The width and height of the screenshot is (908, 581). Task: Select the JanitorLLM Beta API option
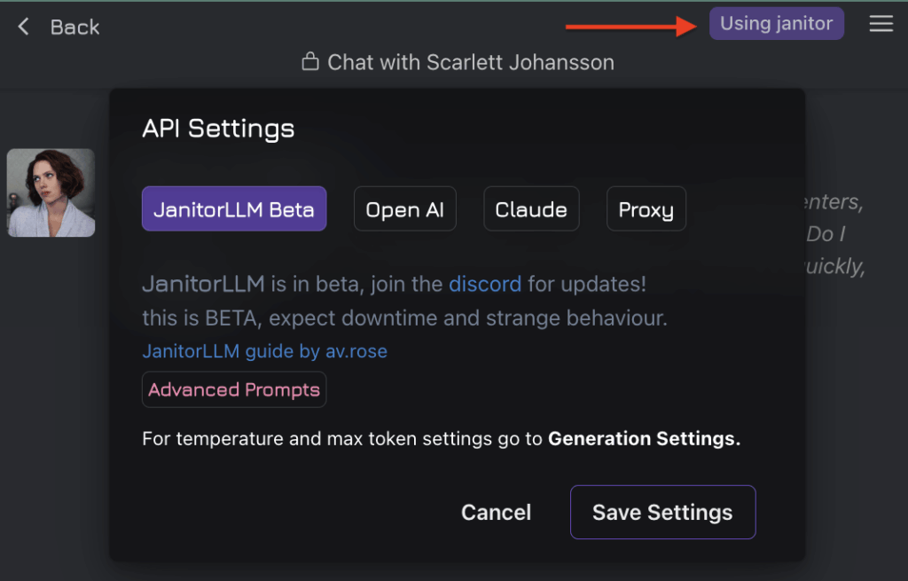(234, 208)
